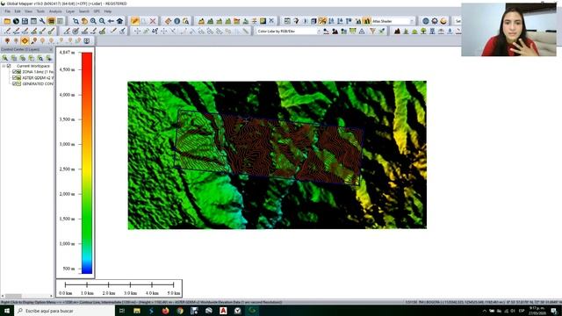The height and width of the screenshot is (316, 562).
Task: Open Firefox from the taskbar
Action: [166, 311]
